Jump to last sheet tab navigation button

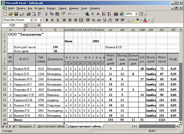coord(14,126)
